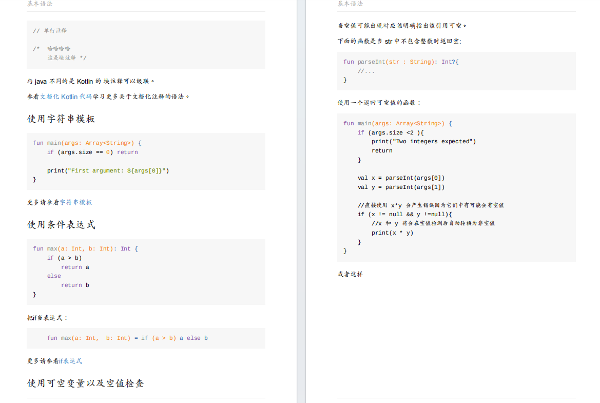Click the print("Two integers expected") line

pos(423,142)
